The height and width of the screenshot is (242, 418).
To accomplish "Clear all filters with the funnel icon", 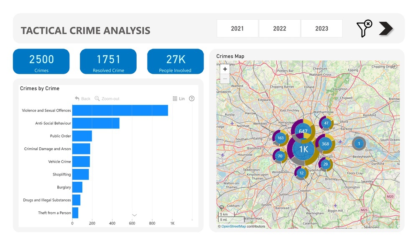I will tap(364, 28).
